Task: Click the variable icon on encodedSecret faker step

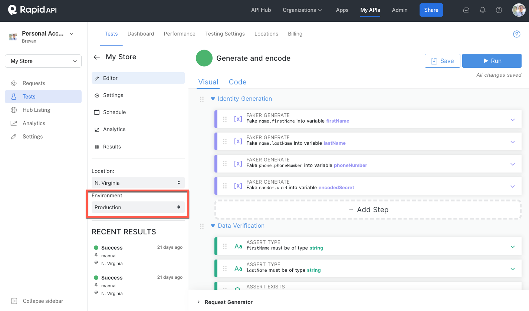Action: click(x=238, y=186)
